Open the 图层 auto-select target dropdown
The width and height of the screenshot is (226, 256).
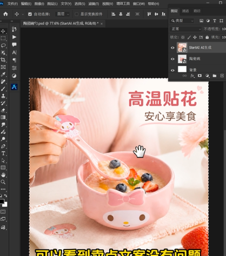[63, 14]
